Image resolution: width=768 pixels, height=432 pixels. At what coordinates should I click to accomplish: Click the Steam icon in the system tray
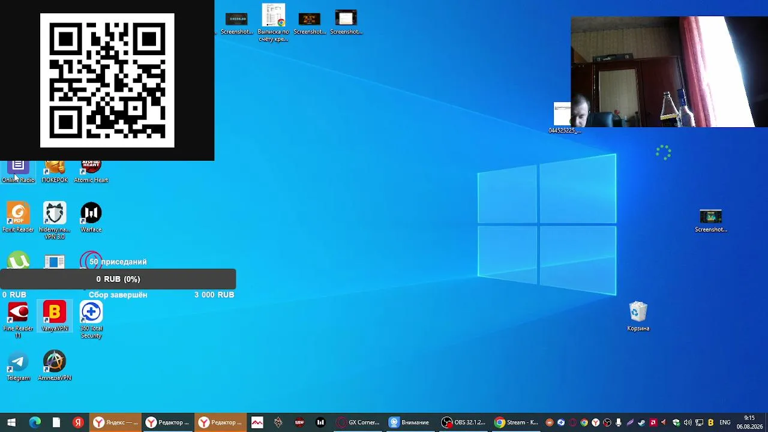[641, 422]
